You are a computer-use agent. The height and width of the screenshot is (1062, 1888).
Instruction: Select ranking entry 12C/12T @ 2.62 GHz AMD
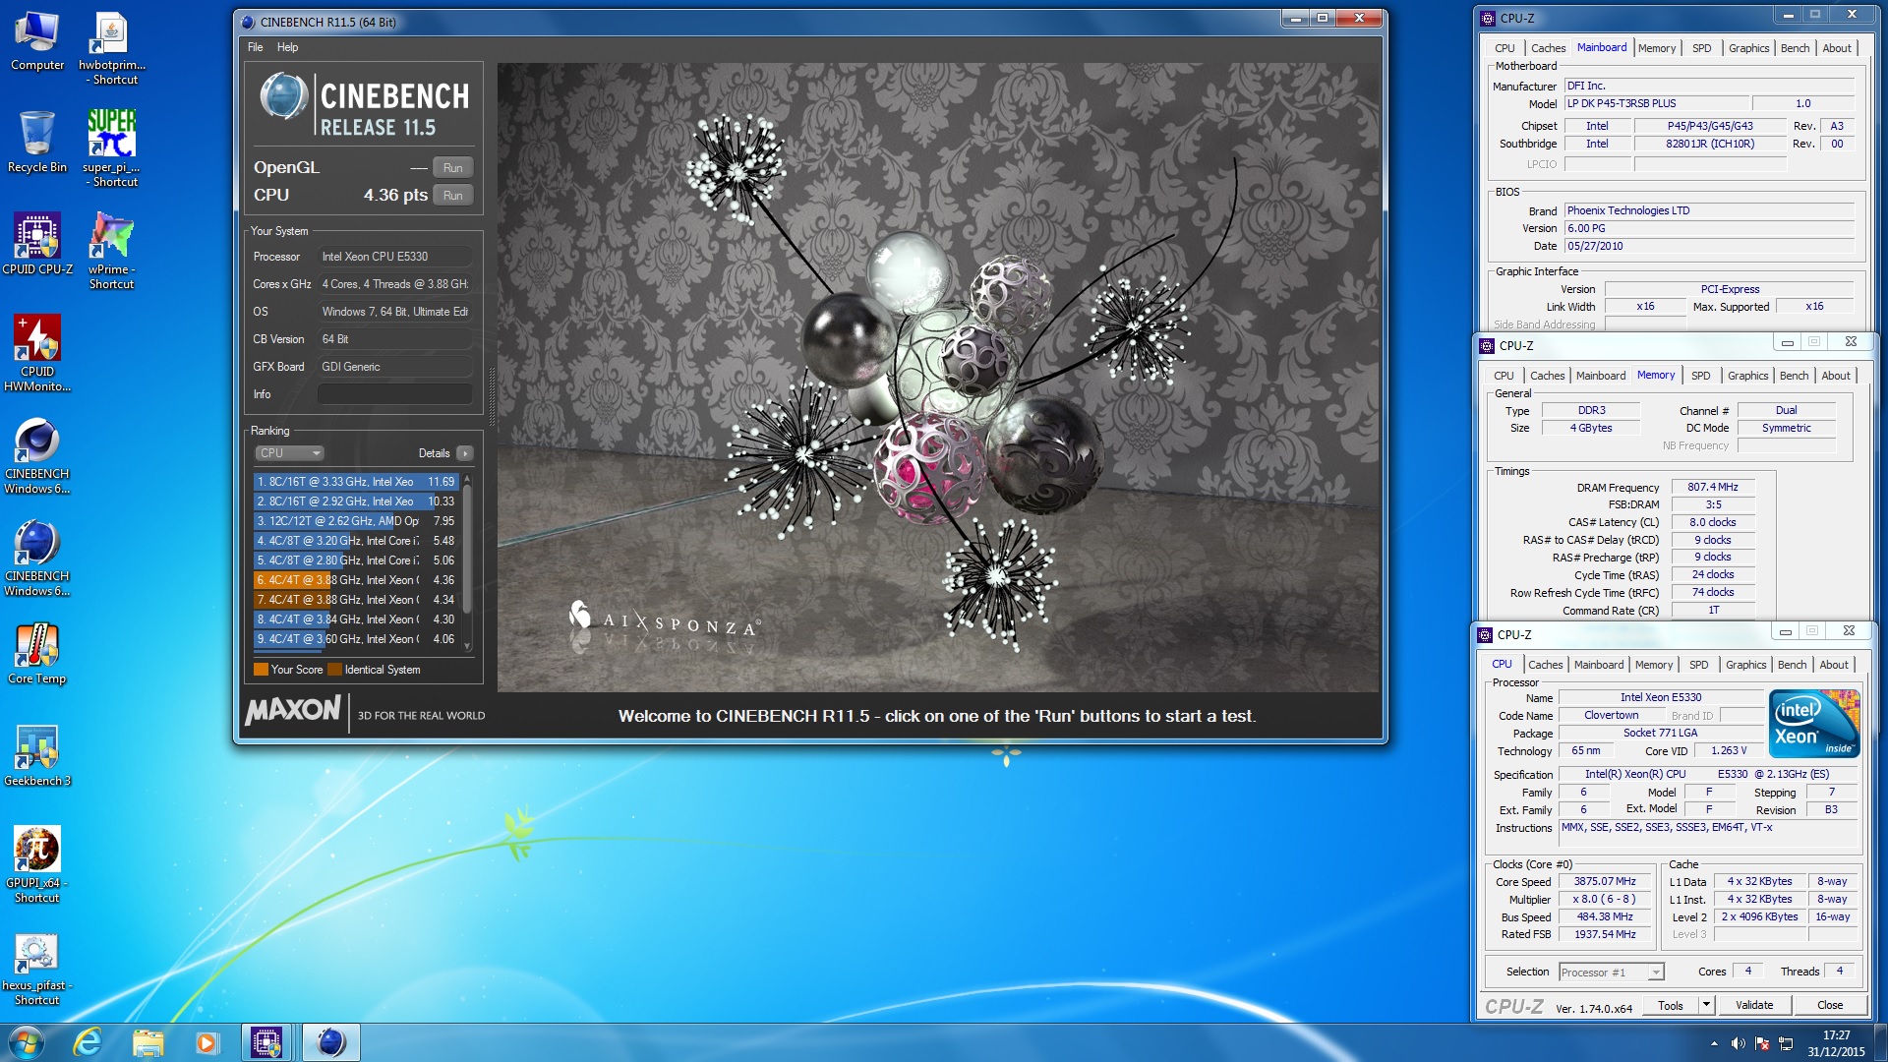(356, 521)
